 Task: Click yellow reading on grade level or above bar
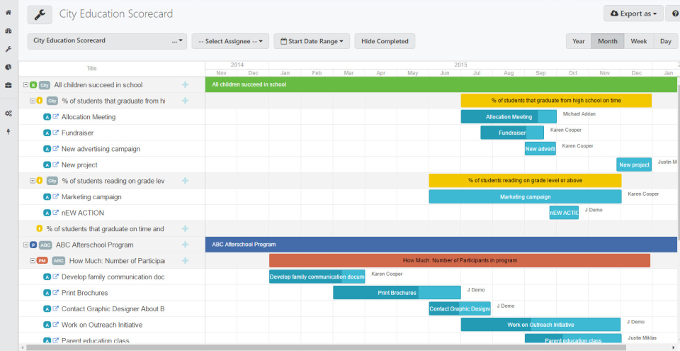coord(525,180)
